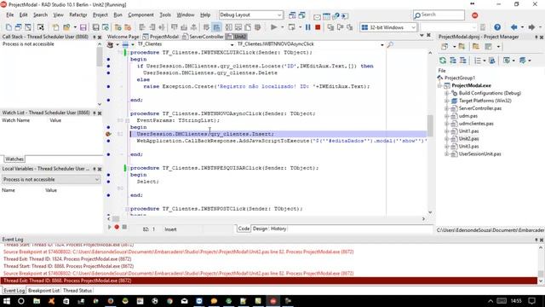Click the macro play triangle below editor

coord(110,227)
